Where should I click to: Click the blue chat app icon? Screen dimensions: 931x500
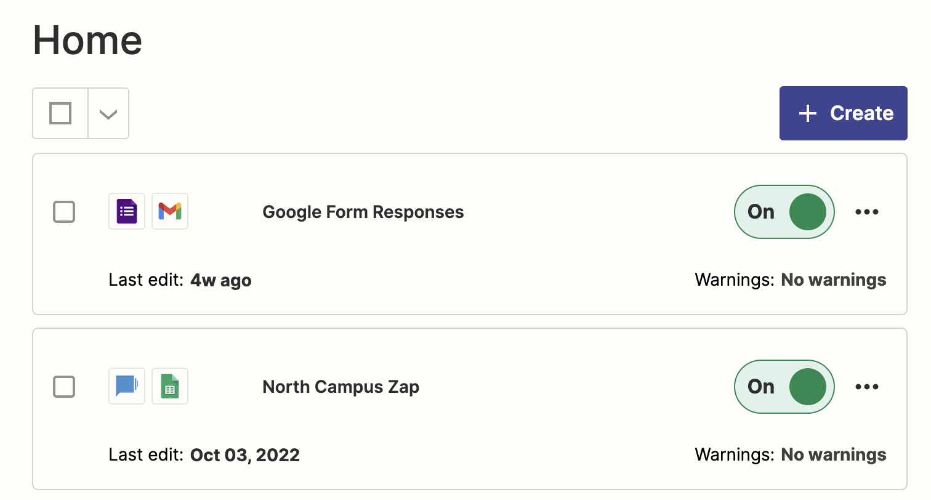(x=127, y=386)
